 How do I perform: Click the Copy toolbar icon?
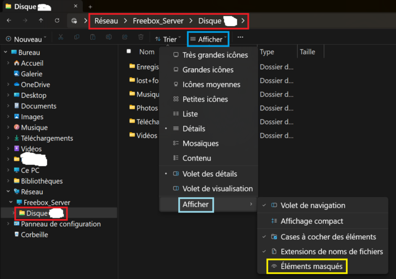coord(77,37)
